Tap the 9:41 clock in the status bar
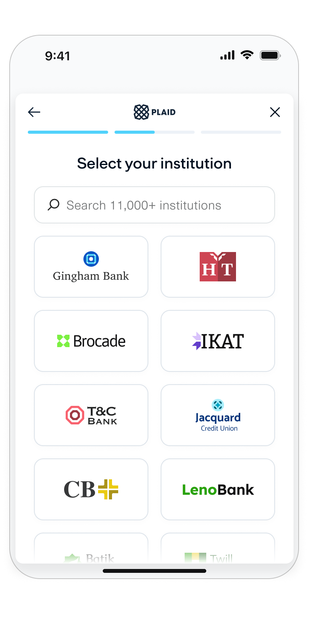Screen dimensions: 309x620 [x=58, y=56]
